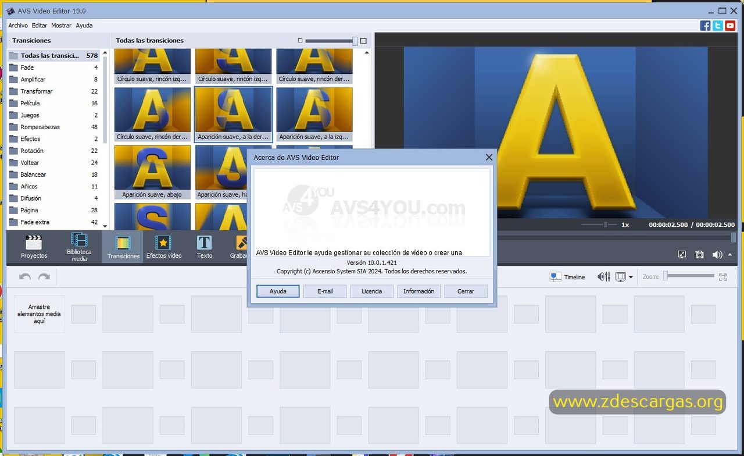Click the Arrastre elementos media aquí slot

point(39,314)
